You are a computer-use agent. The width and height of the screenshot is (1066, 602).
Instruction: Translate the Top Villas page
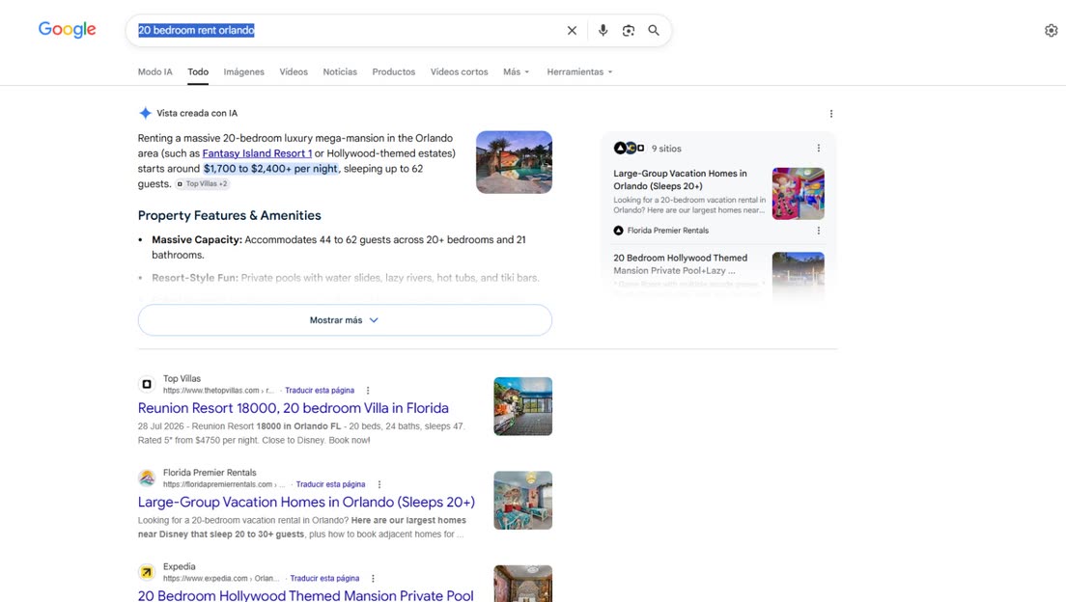coord(320,391)
